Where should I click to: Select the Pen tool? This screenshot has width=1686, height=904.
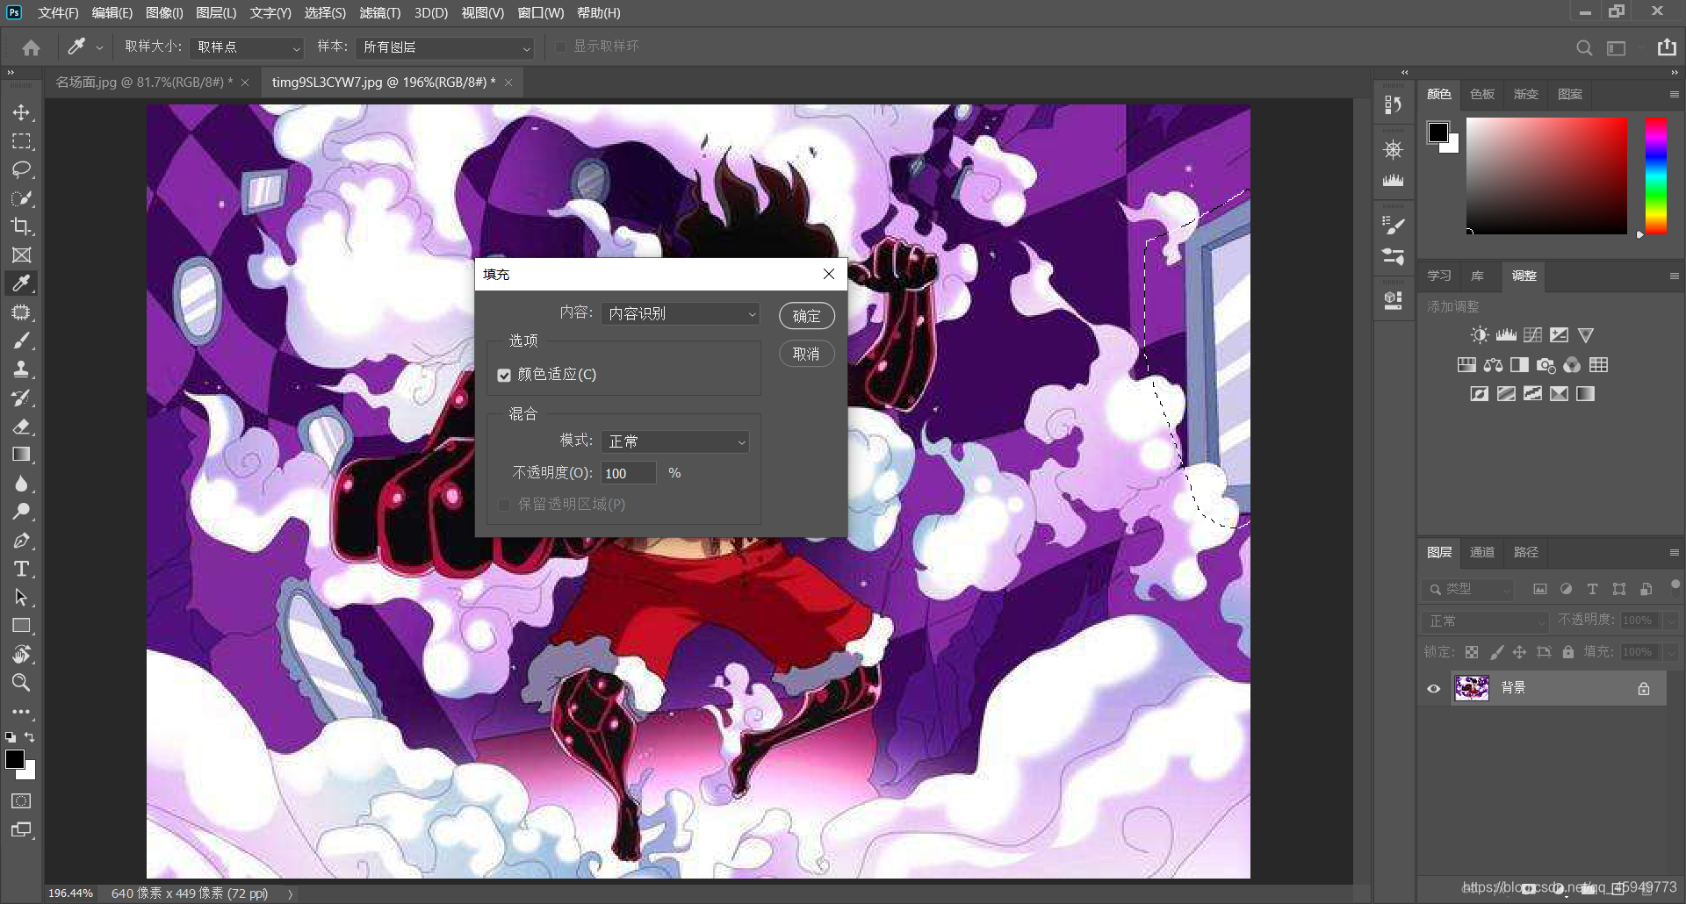pos(21,541)
